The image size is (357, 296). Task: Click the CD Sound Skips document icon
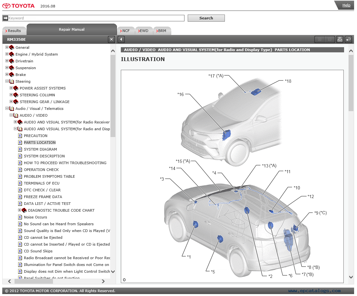click(20, 251)
